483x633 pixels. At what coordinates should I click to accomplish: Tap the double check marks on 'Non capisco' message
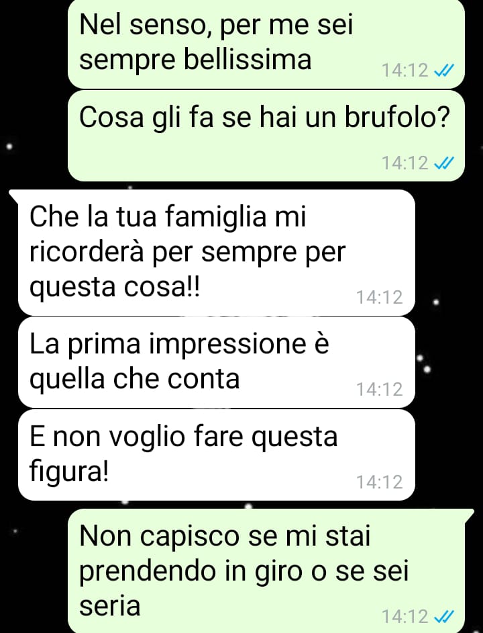coord(444,616)
